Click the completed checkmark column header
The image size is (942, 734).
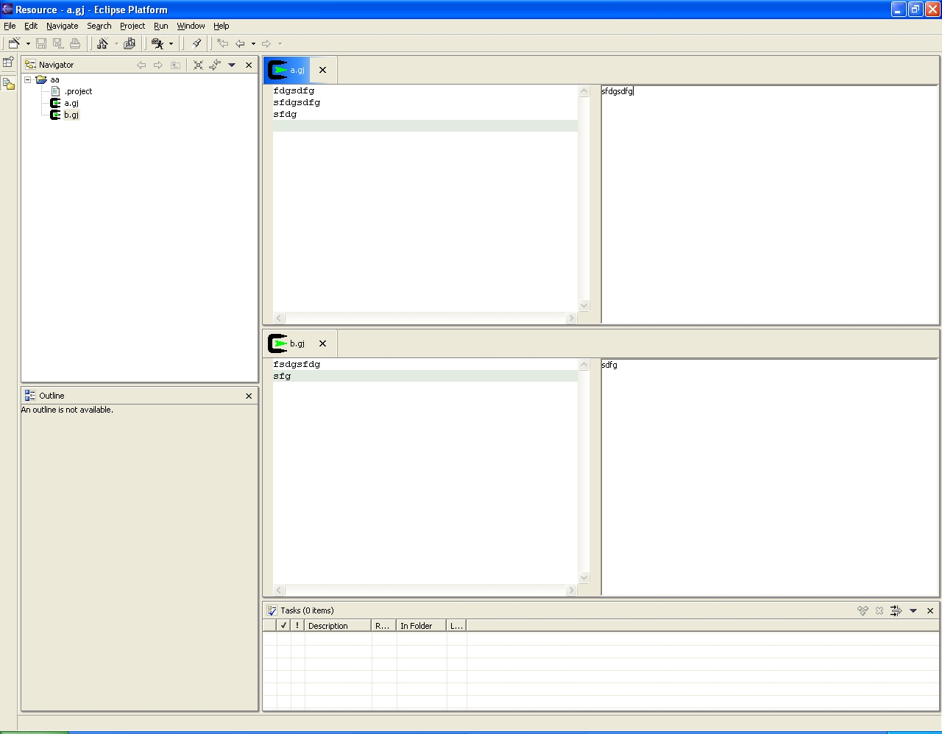(x=283, y=626)
